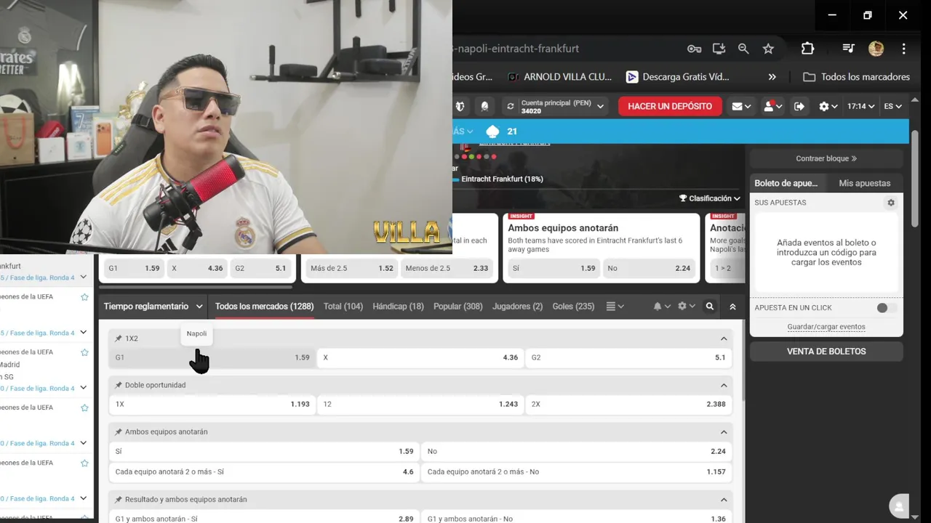931x523 pixels.
Task: Switch to the Total (104) tab
Action: pos(343,307)
